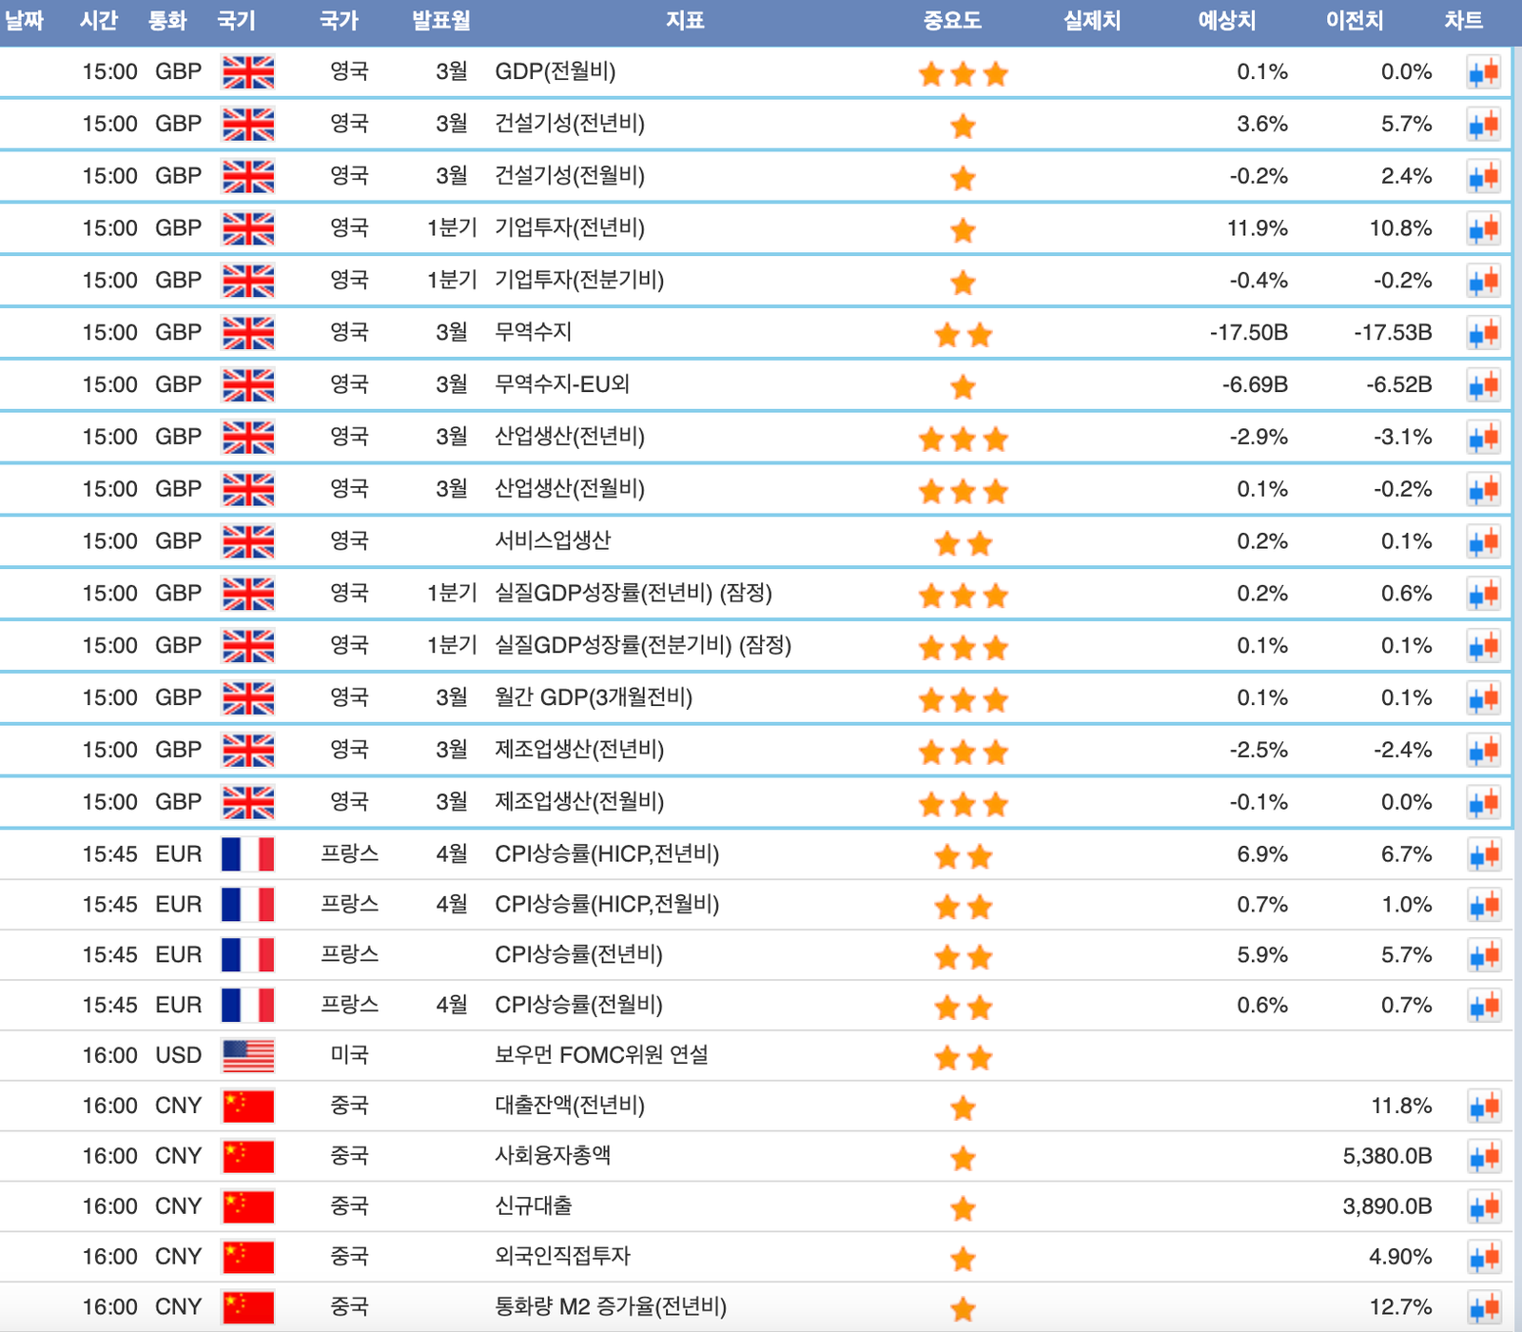This screenshot has height=1332, width=1522.
Task: Select the 예상치 column header
Action: (1226, 21)
